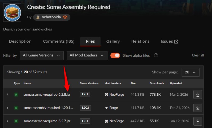
Task: Open the someassemblyrequired-5.2.7.jar file name
Action: pyautogui.click(x=47, y=121)
